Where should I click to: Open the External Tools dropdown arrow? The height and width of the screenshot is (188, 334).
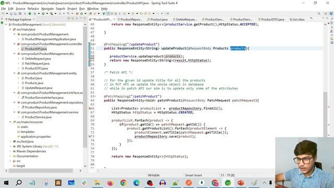click(55, 14)
